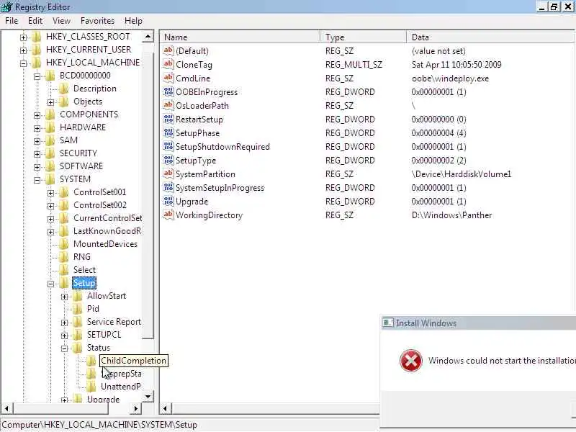Sort by the Type column header

coord(363,37)
